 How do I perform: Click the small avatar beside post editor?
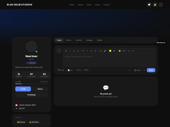click(x=59, y=50)
